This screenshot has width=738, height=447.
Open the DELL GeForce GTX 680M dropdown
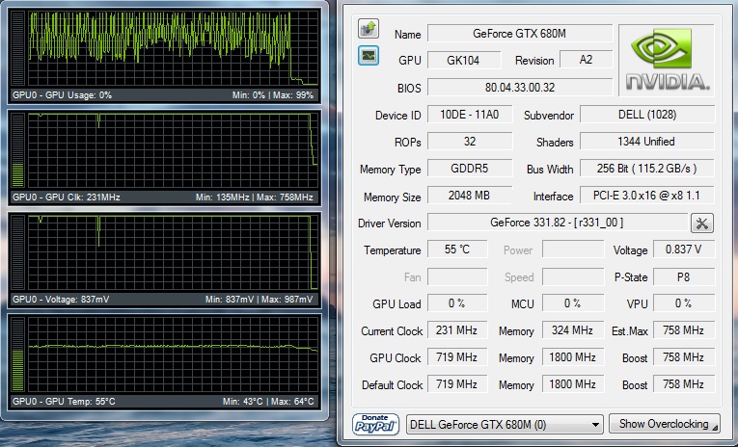(505, 425)
